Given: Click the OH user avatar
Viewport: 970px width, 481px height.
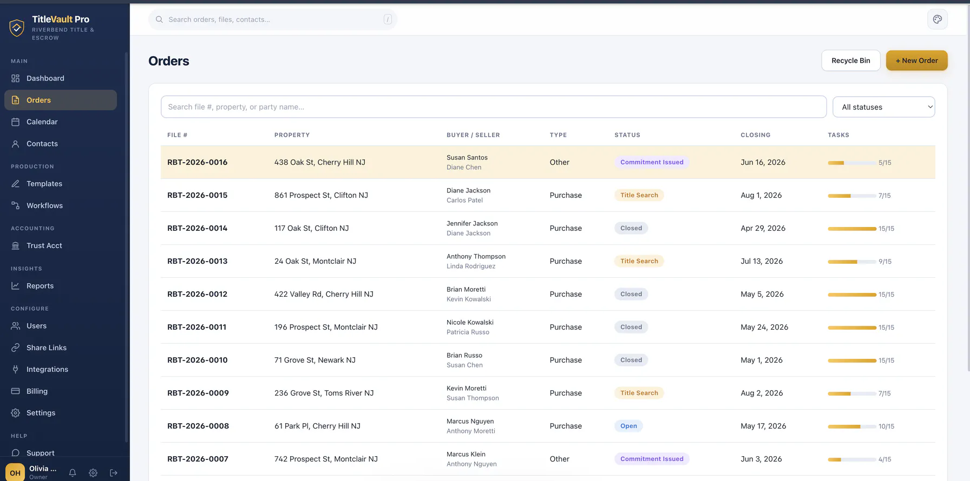Looking at the screenshot, I should pos(15,473).
